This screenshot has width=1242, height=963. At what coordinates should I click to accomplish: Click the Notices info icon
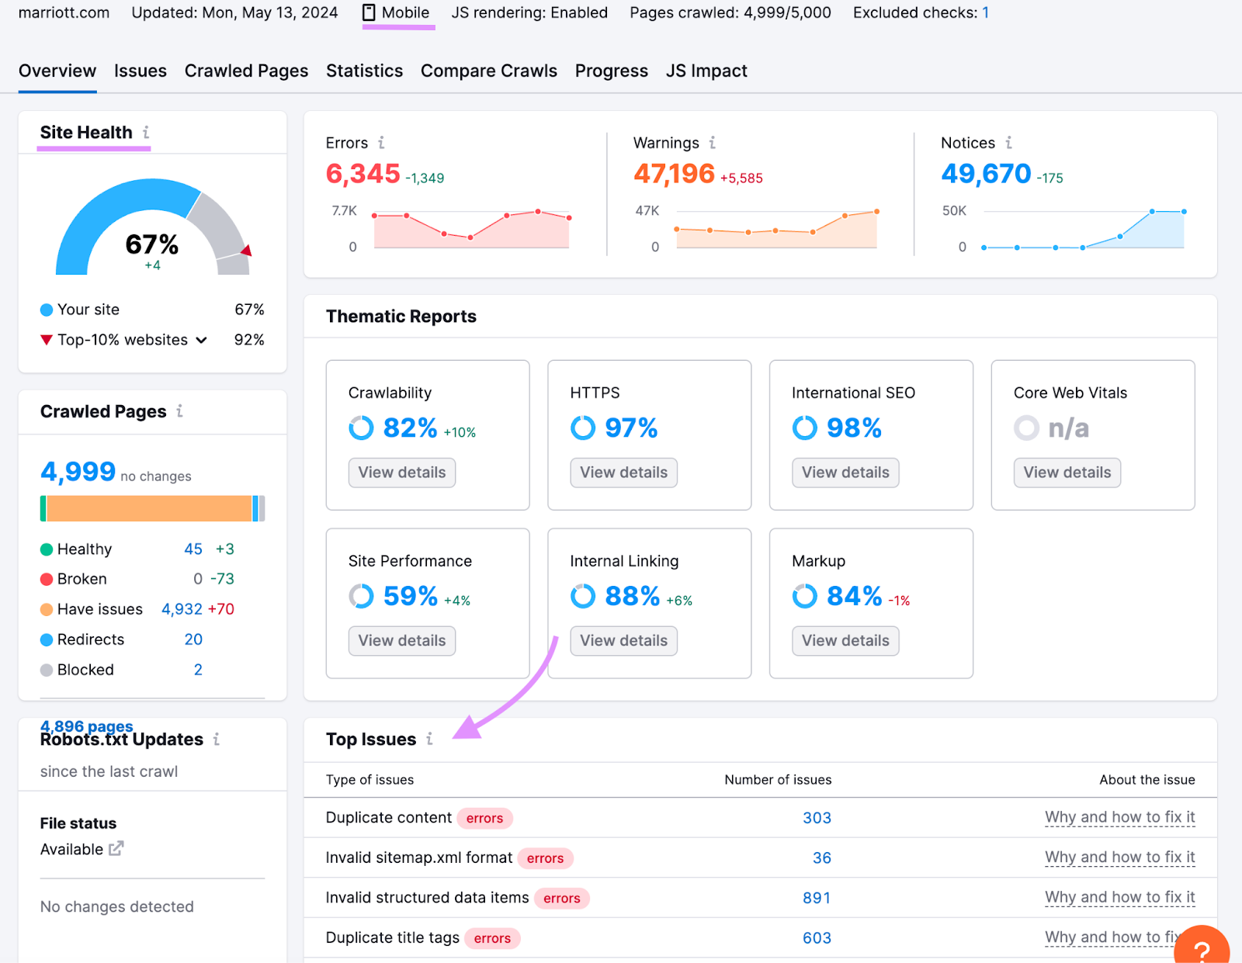pos(1008,143)
